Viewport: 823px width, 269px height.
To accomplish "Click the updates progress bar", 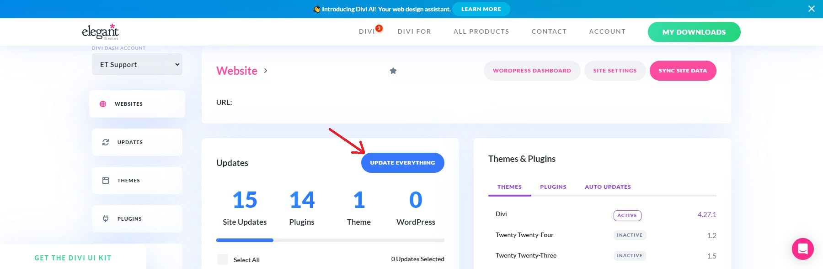I will [x=330, y=240].
